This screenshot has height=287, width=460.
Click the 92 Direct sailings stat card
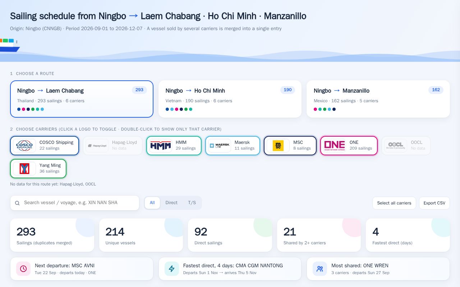(230, 235)
